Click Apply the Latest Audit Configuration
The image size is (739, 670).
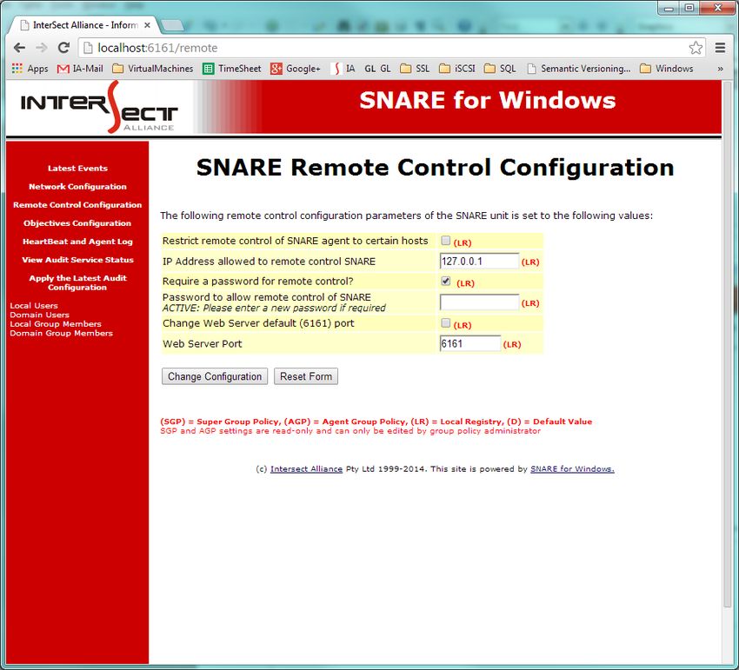[x=77, y=282]
